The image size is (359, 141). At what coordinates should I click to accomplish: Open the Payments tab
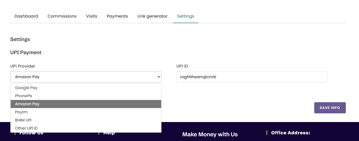(117, 16)
